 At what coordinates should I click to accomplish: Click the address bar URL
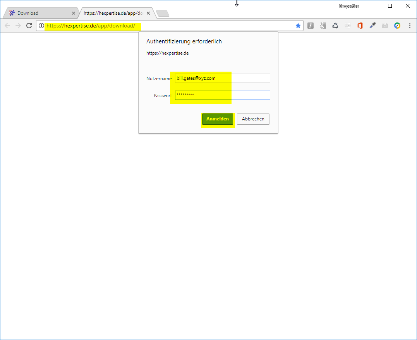pyautogui.click(x=91, y=26)
